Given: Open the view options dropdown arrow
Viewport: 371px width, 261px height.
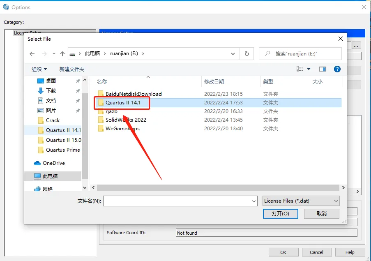Looking at the screenshot, I should [x=309, y=69].
